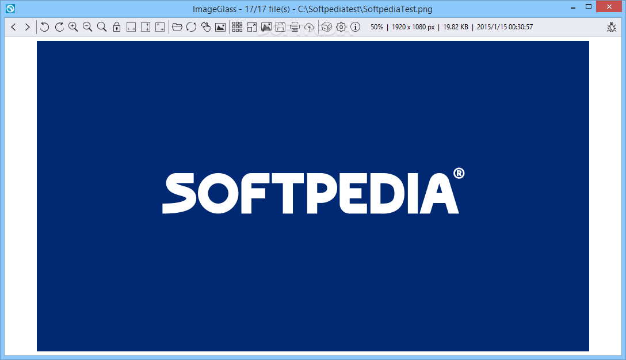Zoom in on the image
626x360 pixels.
point(73,27)
